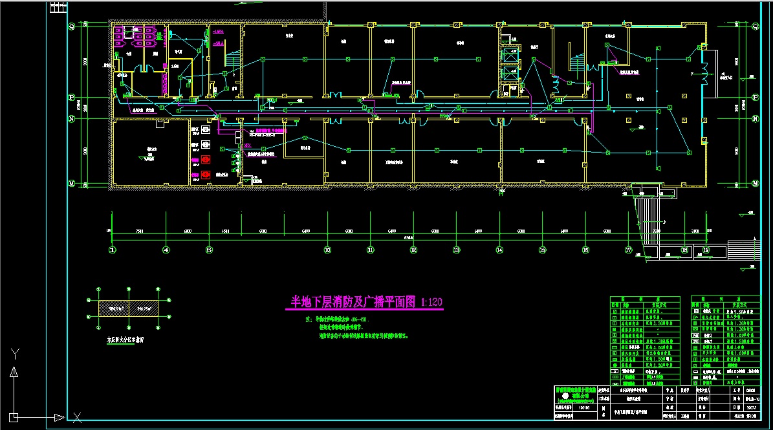Select the 1:120 scale text
The height and width of the screenshot is (430, 773).
point(431,302)
